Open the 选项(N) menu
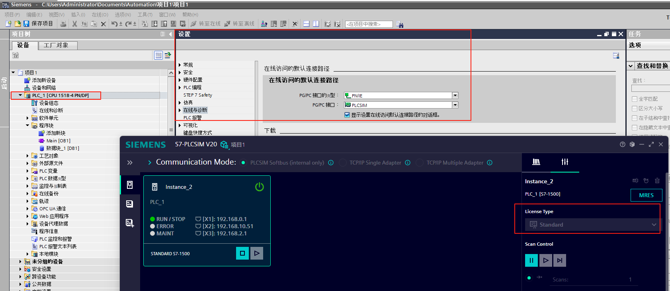 tap(123, 15)
